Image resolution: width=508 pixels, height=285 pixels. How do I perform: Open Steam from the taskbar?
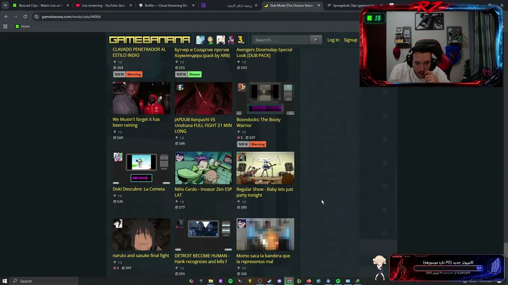269,281
